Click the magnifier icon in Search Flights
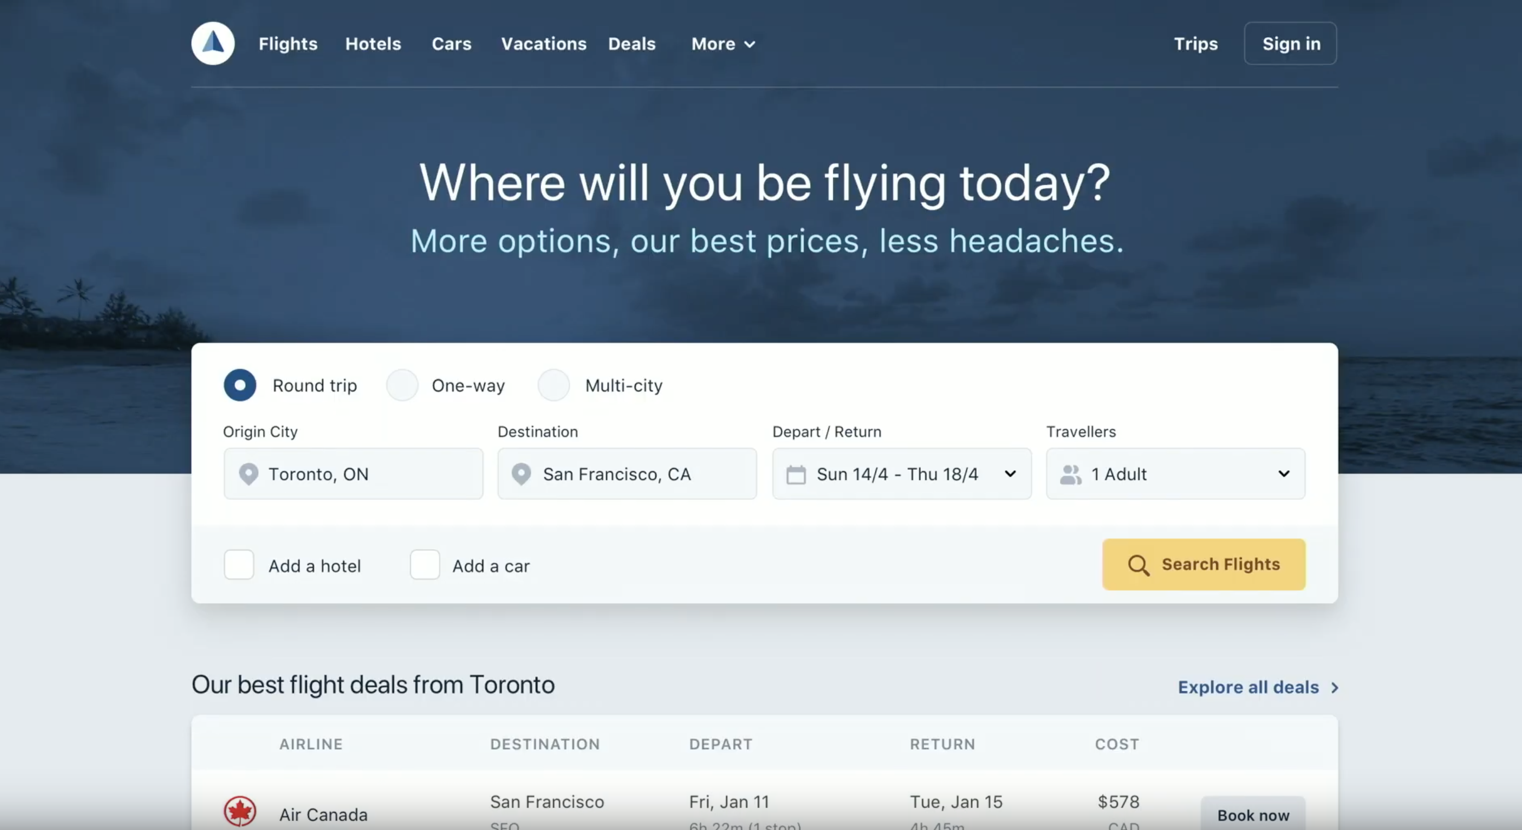 [x=1138, y=565]
